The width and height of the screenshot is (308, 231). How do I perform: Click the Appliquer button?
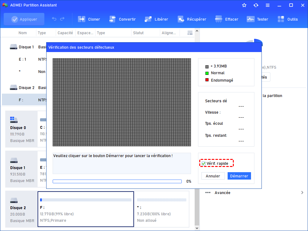coord(24,19)
